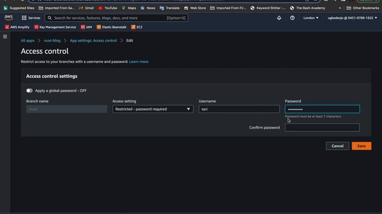The height and width of the screenshot is (214, 382).
Task: Open the ugbedeojo account menu
Action: (352, 18)
